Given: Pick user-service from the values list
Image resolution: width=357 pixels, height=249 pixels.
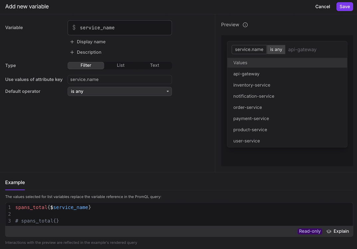Looking at the screenshot, I should pos(246,141).
